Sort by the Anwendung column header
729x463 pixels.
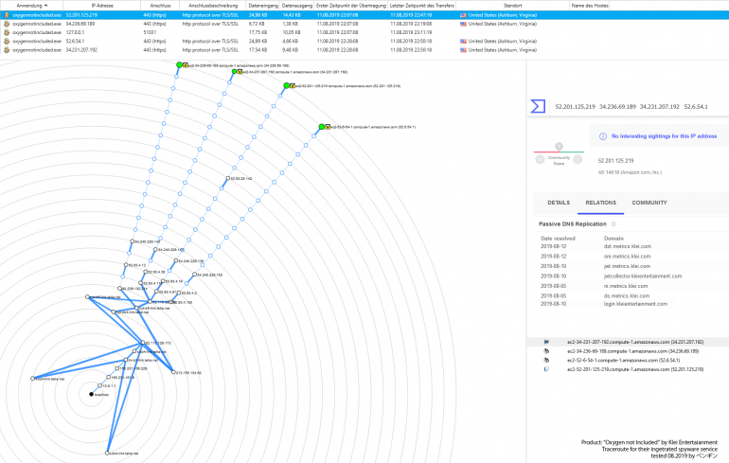click(28, 5)
